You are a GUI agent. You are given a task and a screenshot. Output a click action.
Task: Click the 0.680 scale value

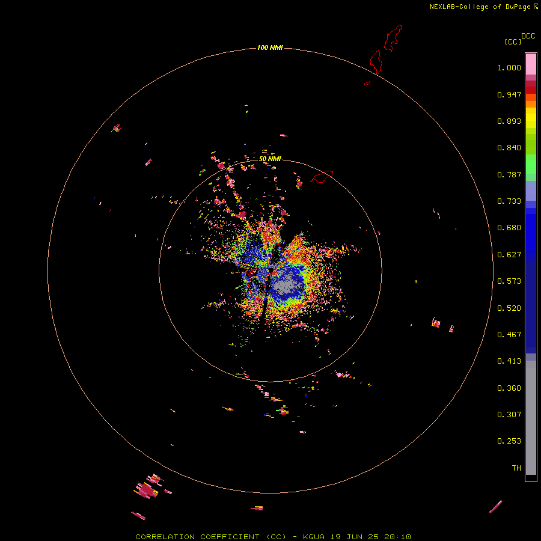(x=509, y=228)
